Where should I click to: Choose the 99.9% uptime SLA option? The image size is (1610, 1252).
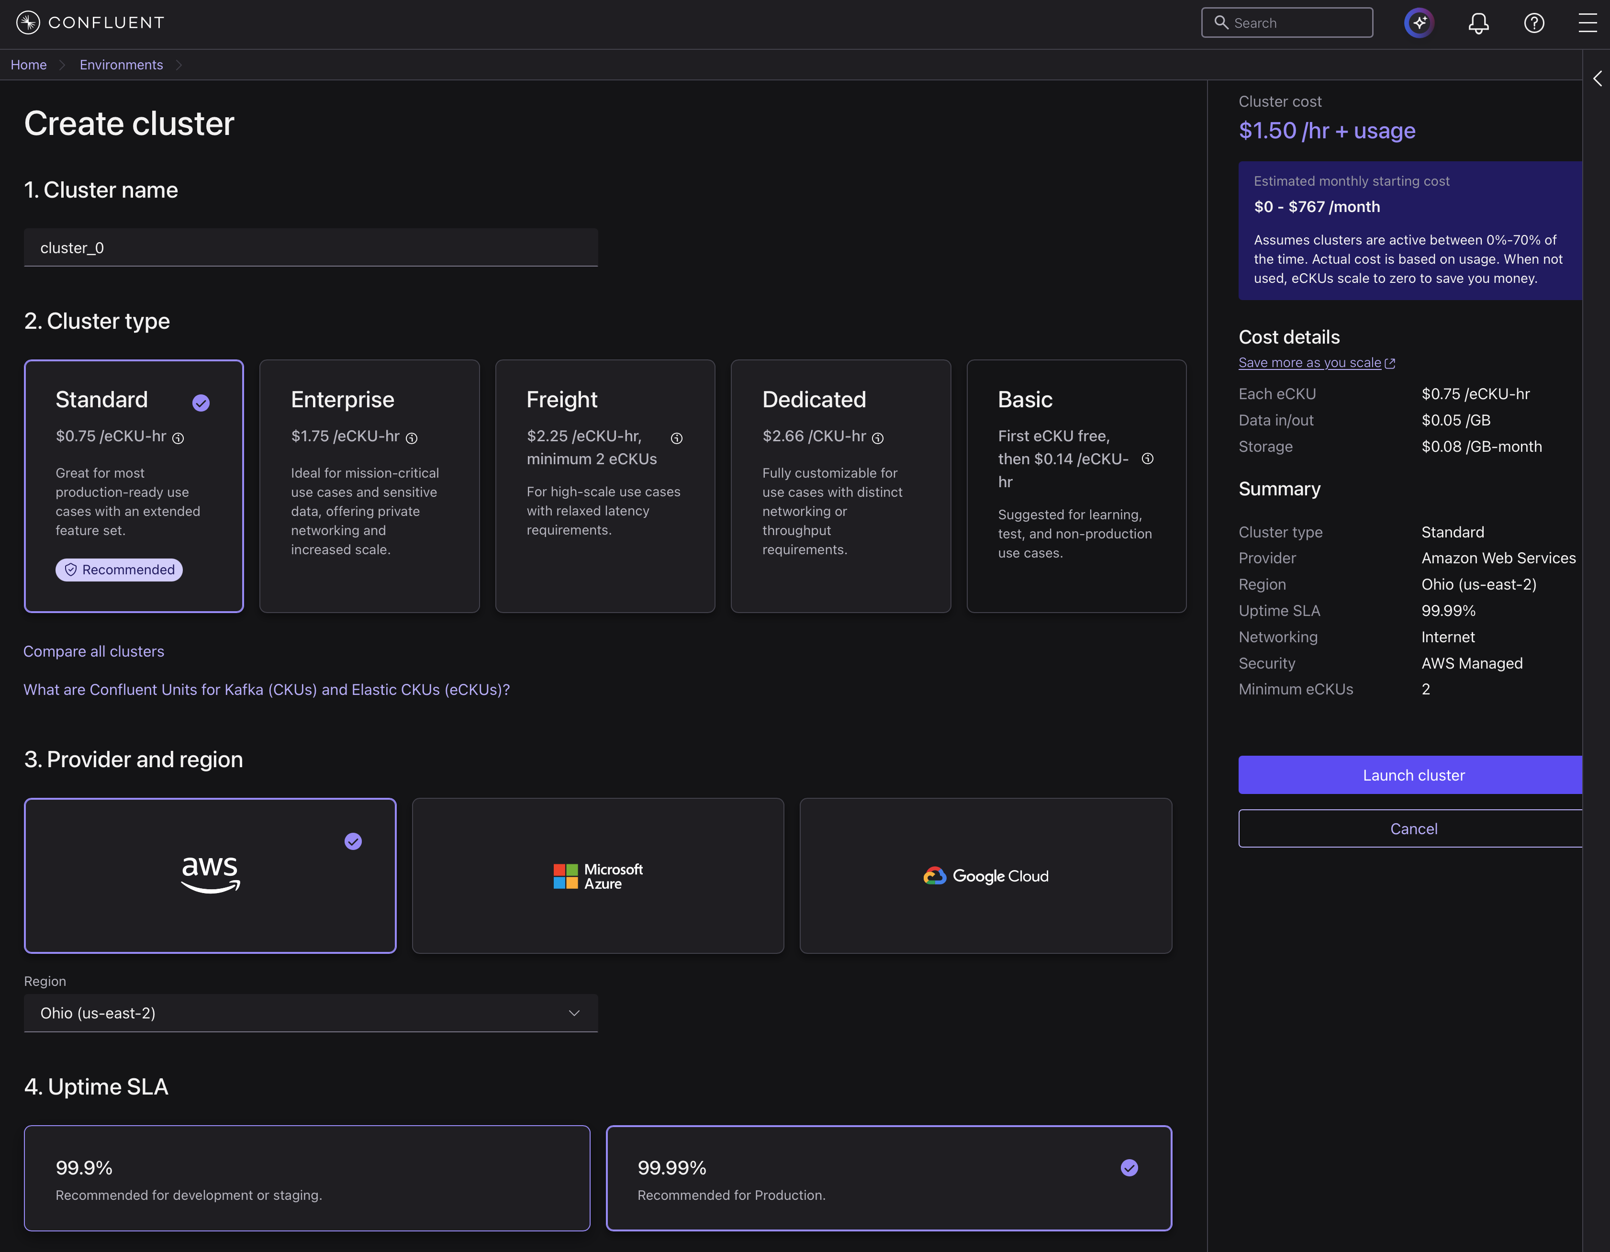click(x=307, y=1178)
